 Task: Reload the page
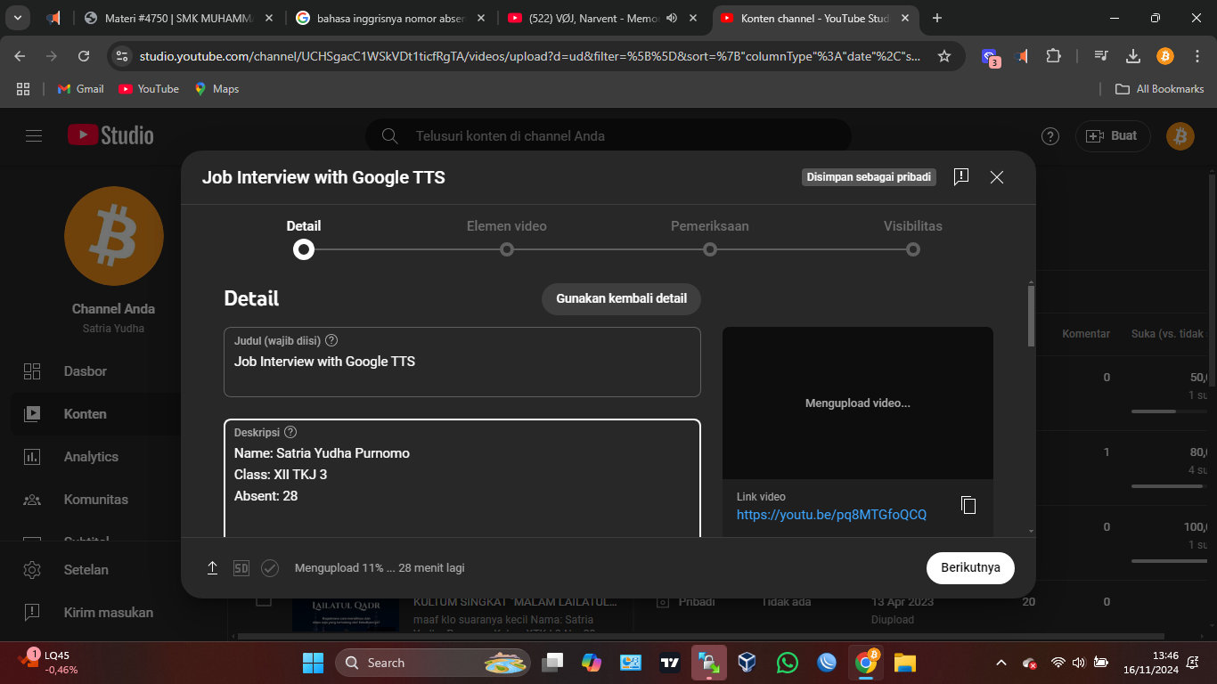click(x=84, y=56)
